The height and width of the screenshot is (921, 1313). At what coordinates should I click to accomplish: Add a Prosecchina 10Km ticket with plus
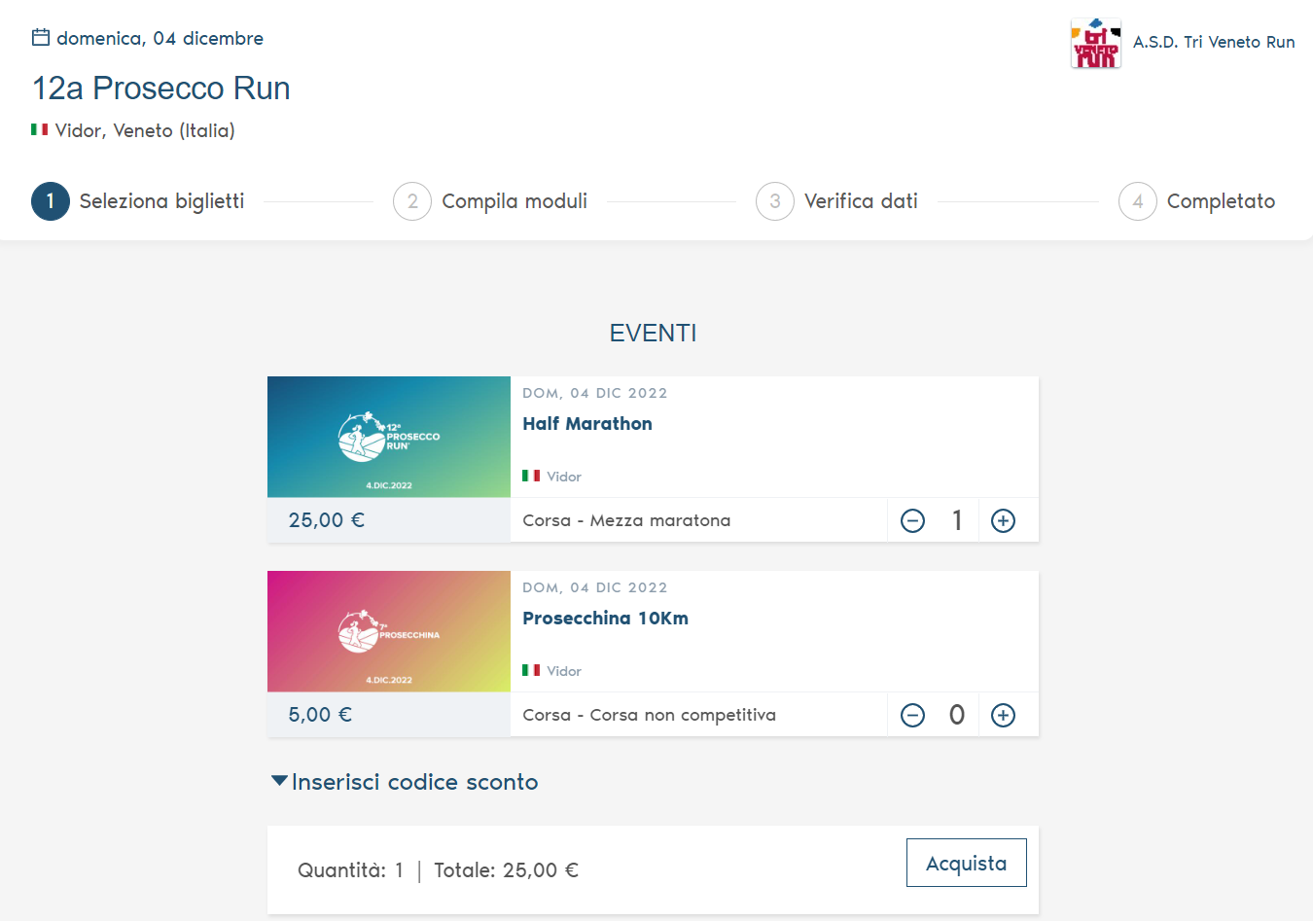pyautogui.click(x=1003, y=716)
